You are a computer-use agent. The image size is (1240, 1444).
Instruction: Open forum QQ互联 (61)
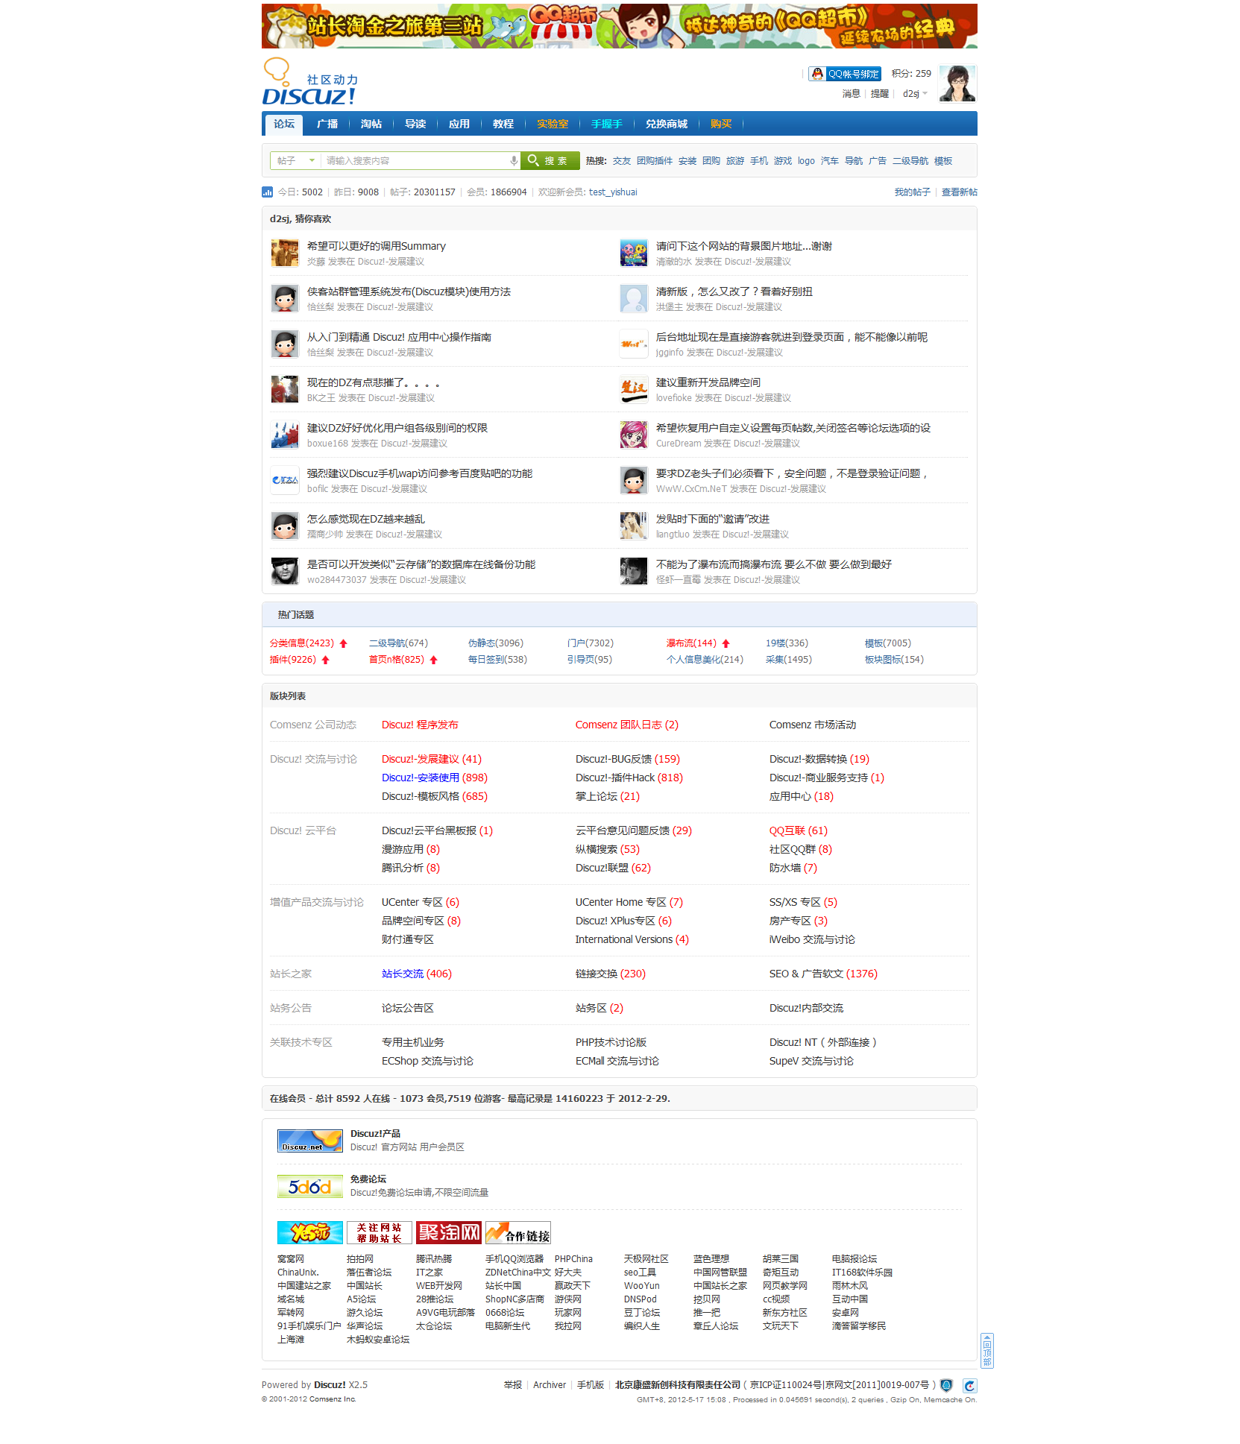799,830
